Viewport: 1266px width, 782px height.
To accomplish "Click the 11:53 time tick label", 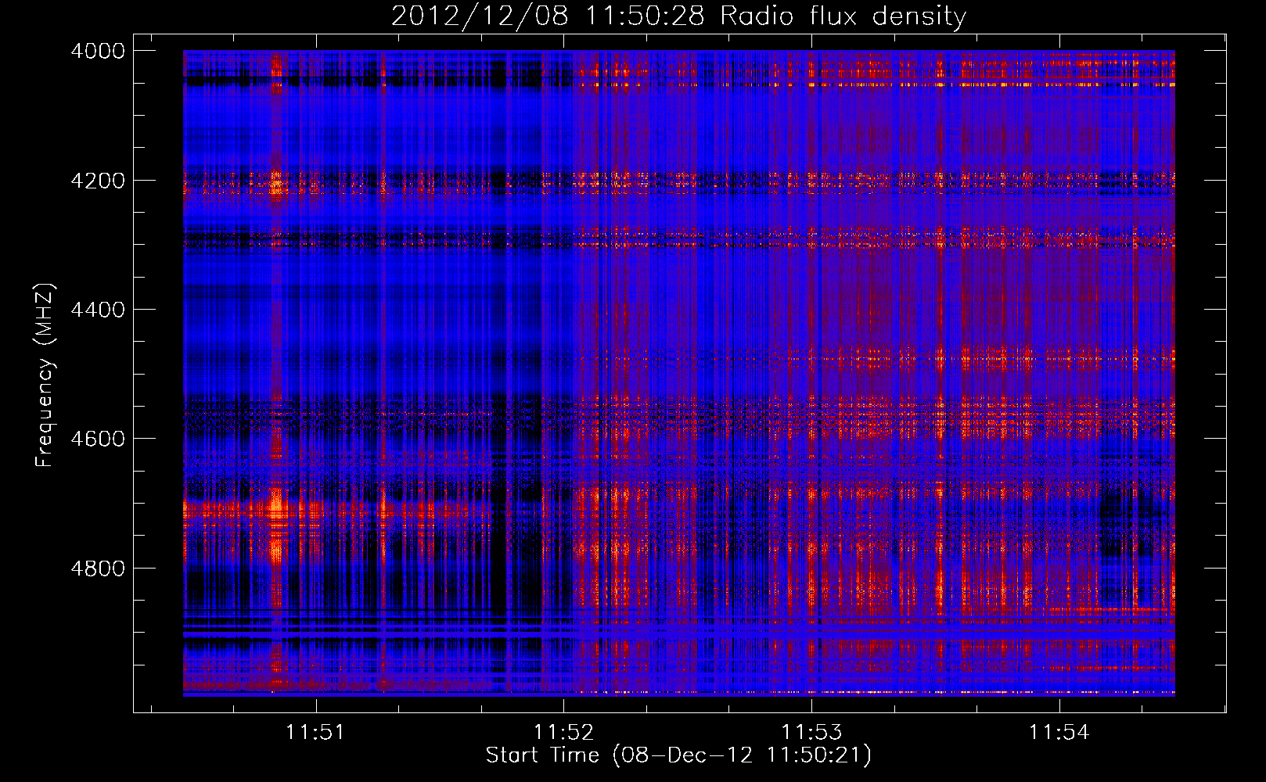I will (811, 732).
